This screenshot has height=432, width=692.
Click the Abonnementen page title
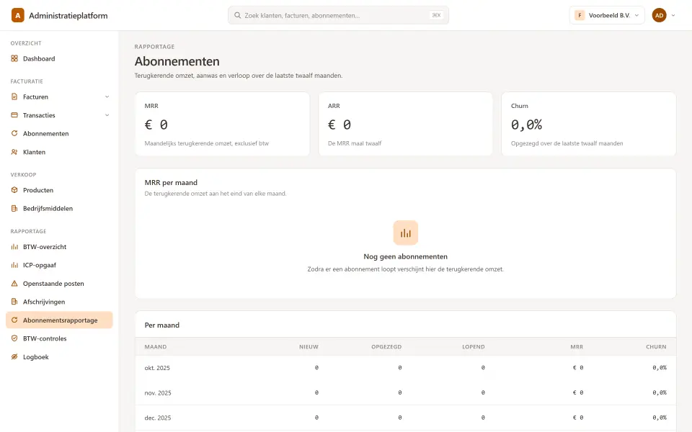point(177,61)
